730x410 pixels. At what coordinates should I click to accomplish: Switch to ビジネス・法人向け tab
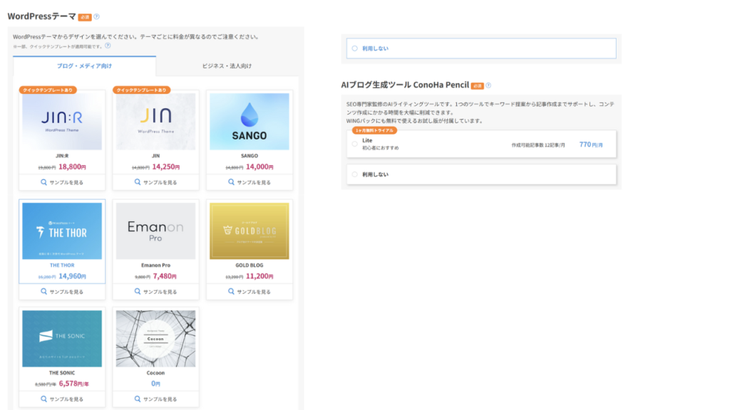click(226, 66)
